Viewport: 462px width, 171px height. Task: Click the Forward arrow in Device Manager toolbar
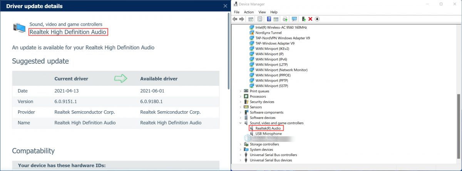tap(242, 19)
